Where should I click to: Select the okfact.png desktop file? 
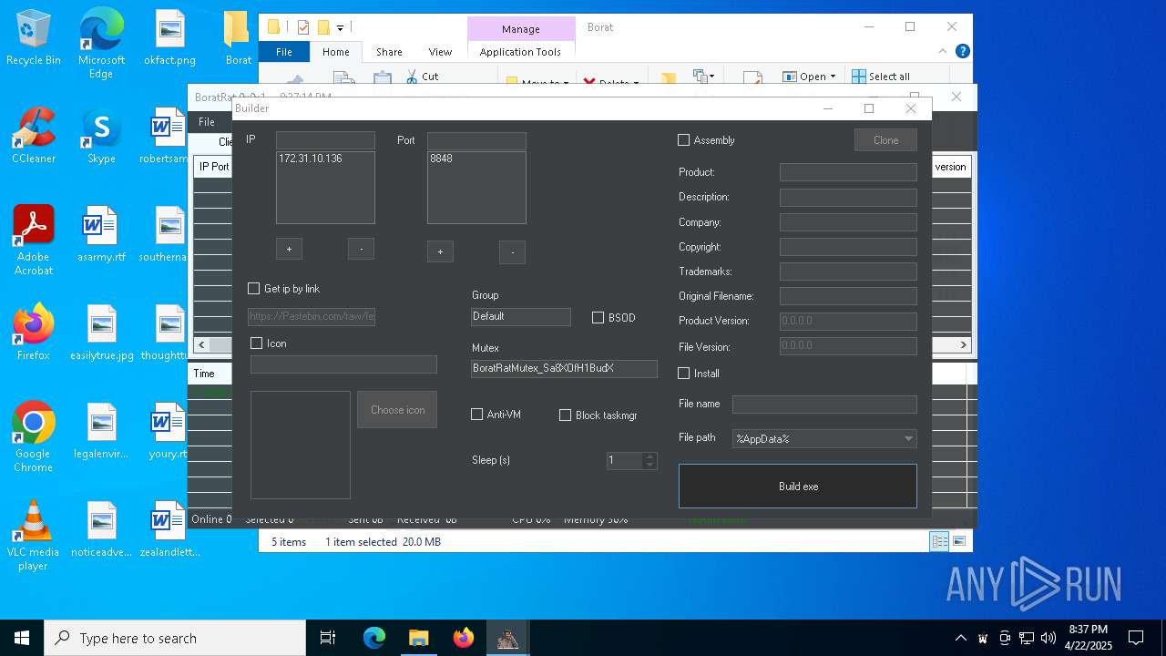pos(169,38)
